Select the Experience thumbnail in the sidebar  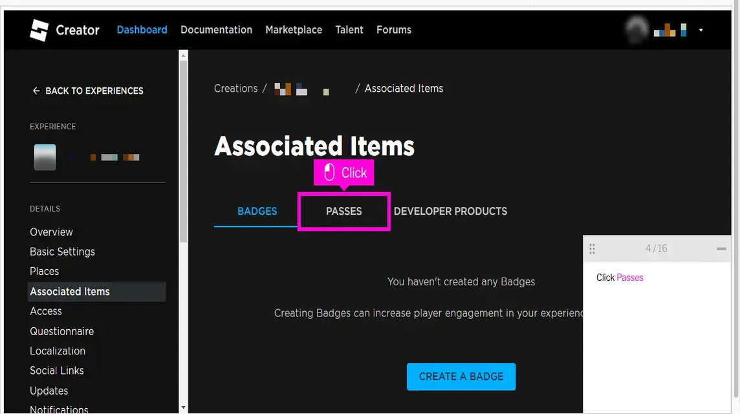tap(44, 156)
